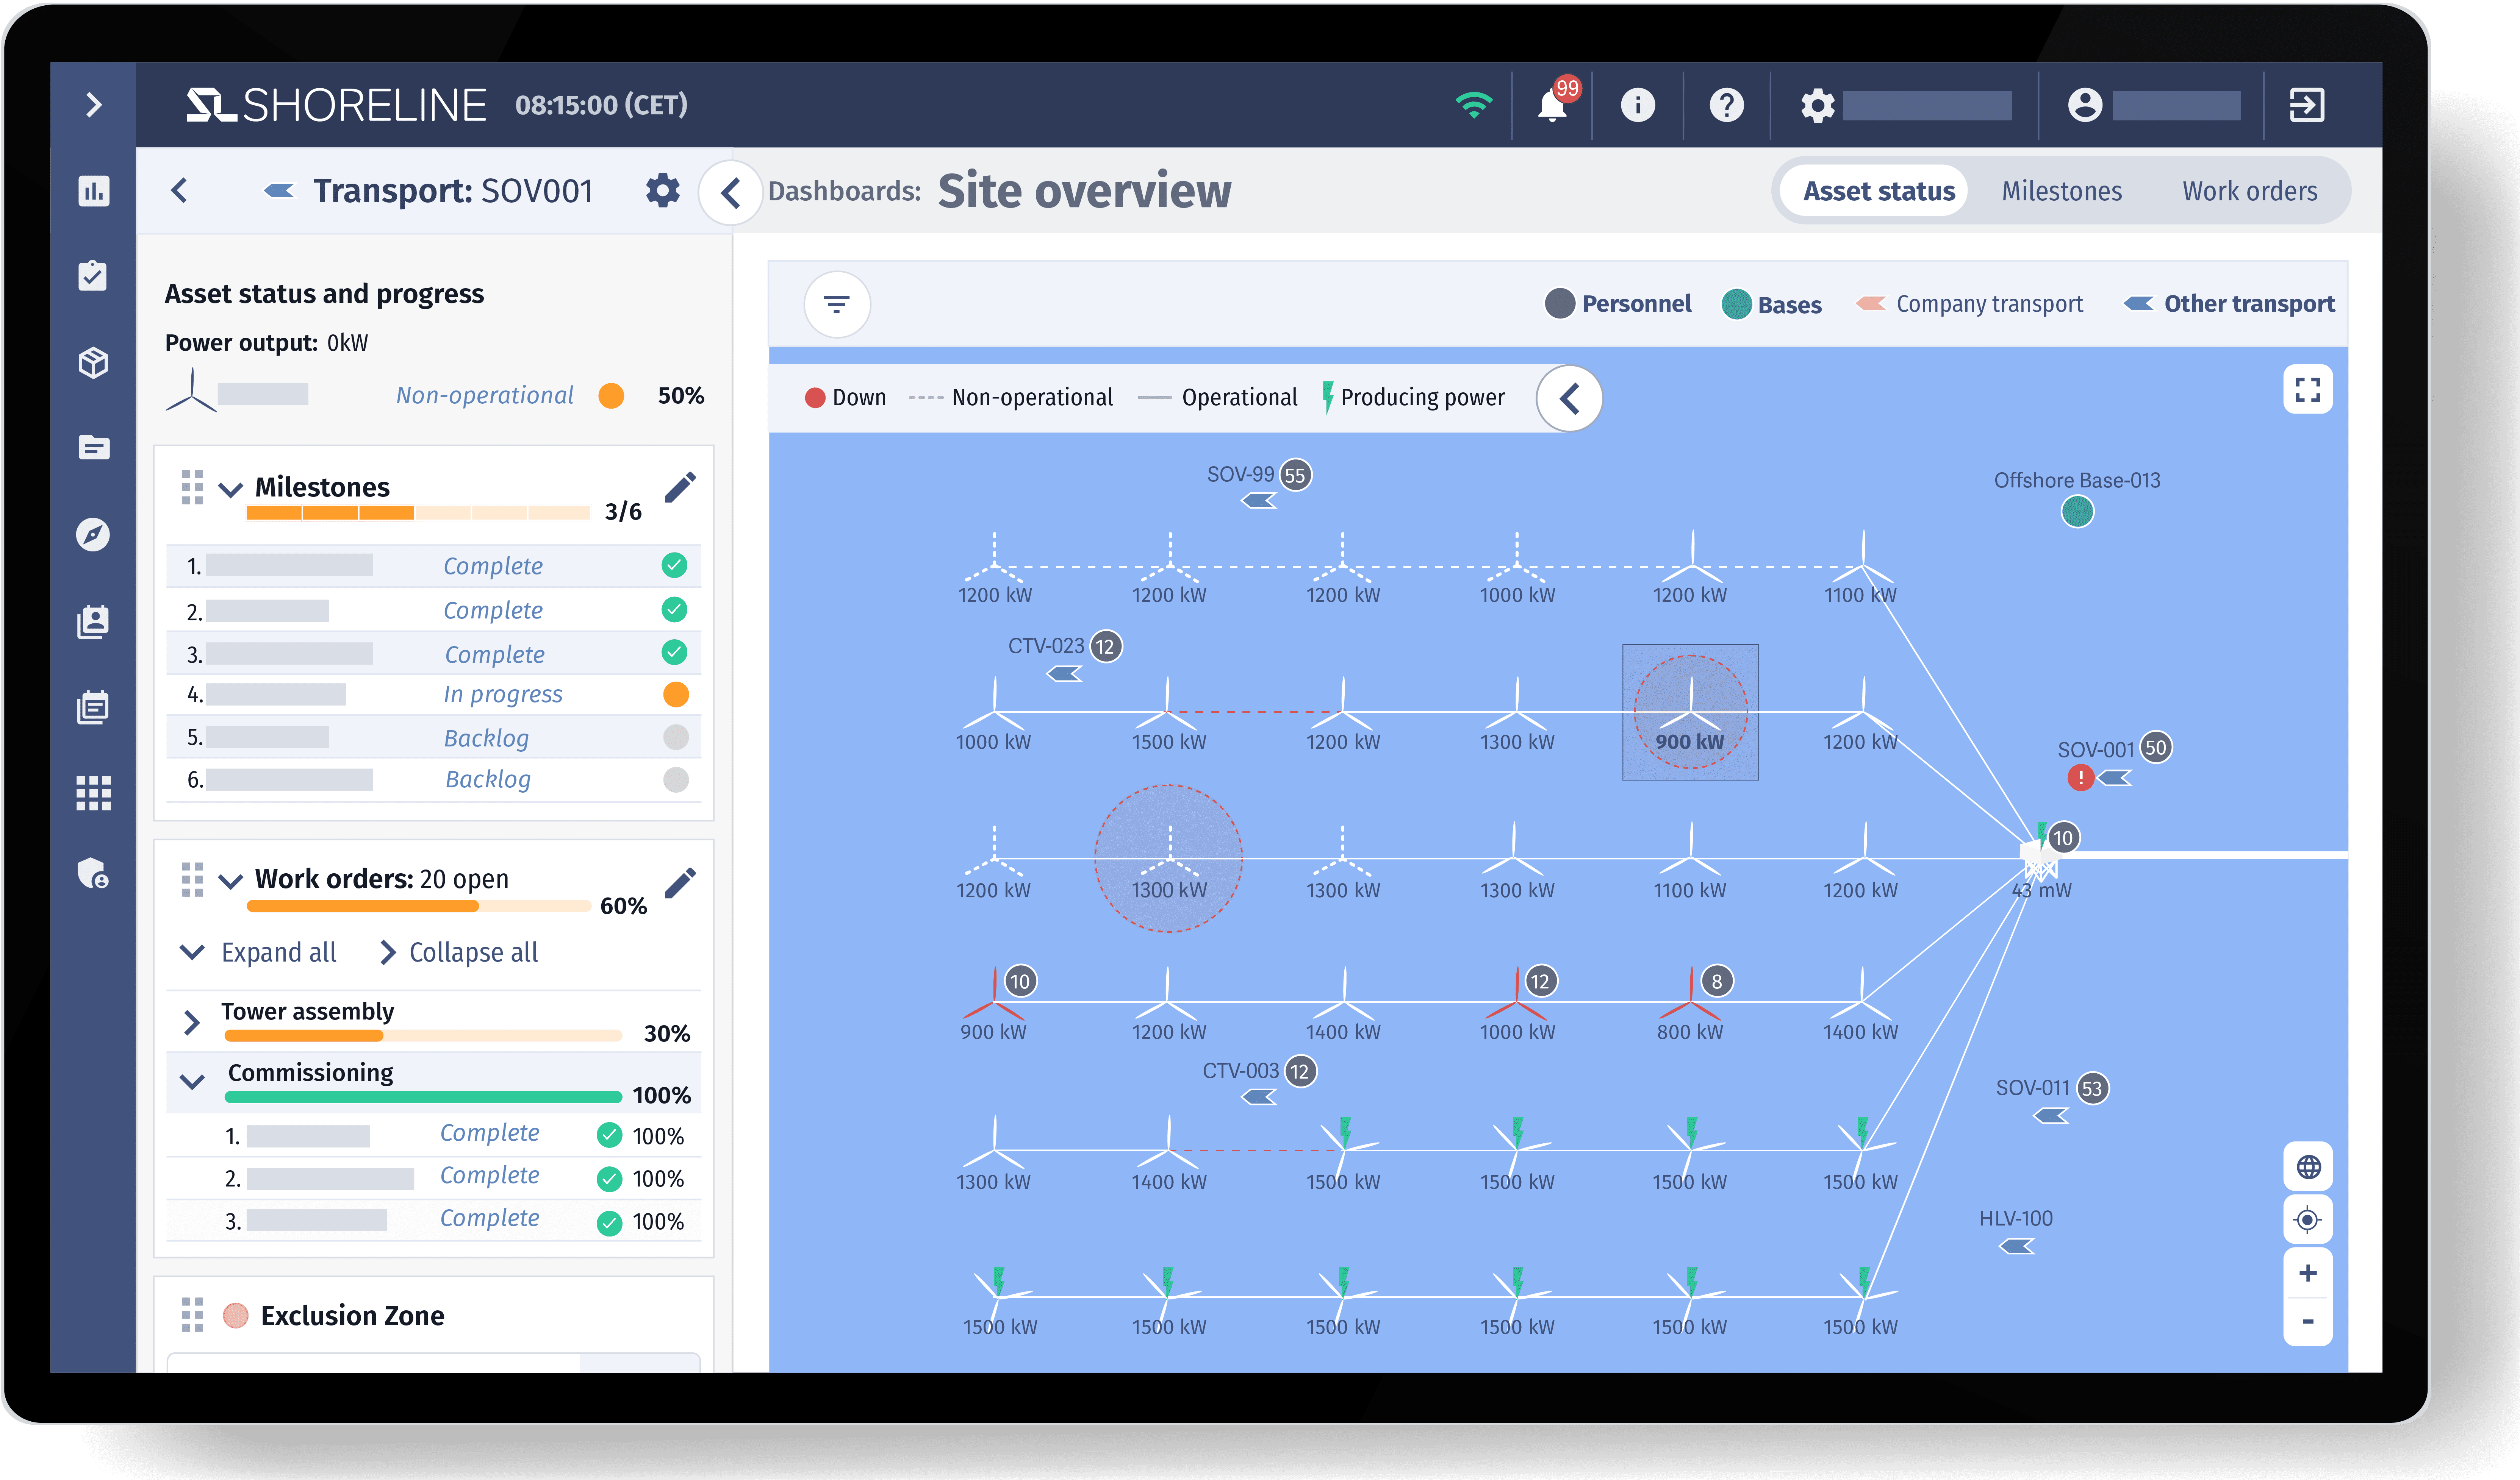The height and width of the screenshot is (1480, 2520).
Task: Toggle Personnel legend filter
Action: (x=1617, y=304)
